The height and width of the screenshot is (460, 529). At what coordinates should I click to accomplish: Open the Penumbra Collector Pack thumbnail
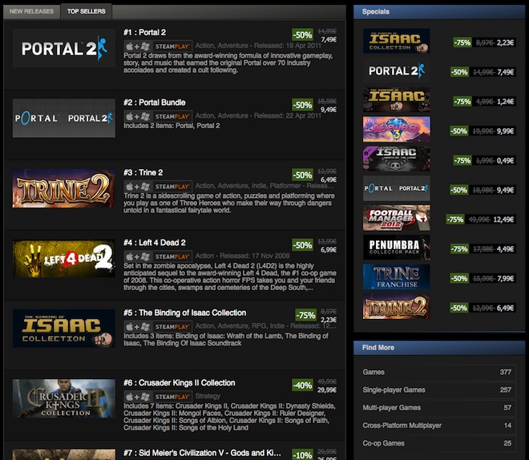click(x=397, y=247)
